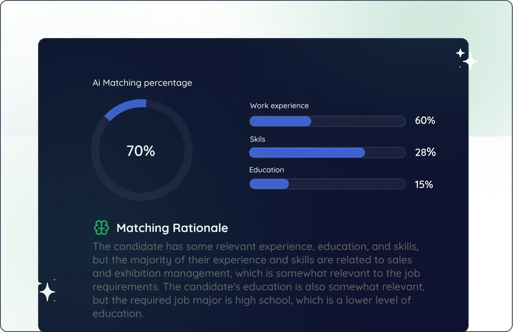Select the Education label
This screenshot has width=513, height=332.
tap(266, 170)
